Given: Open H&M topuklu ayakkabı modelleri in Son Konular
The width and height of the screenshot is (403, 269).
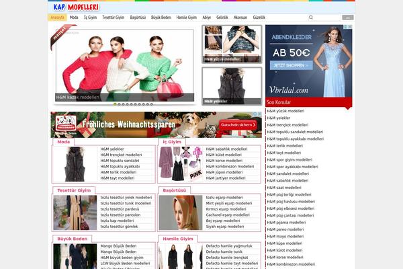Looking at the screenshot, I should 295,139.
